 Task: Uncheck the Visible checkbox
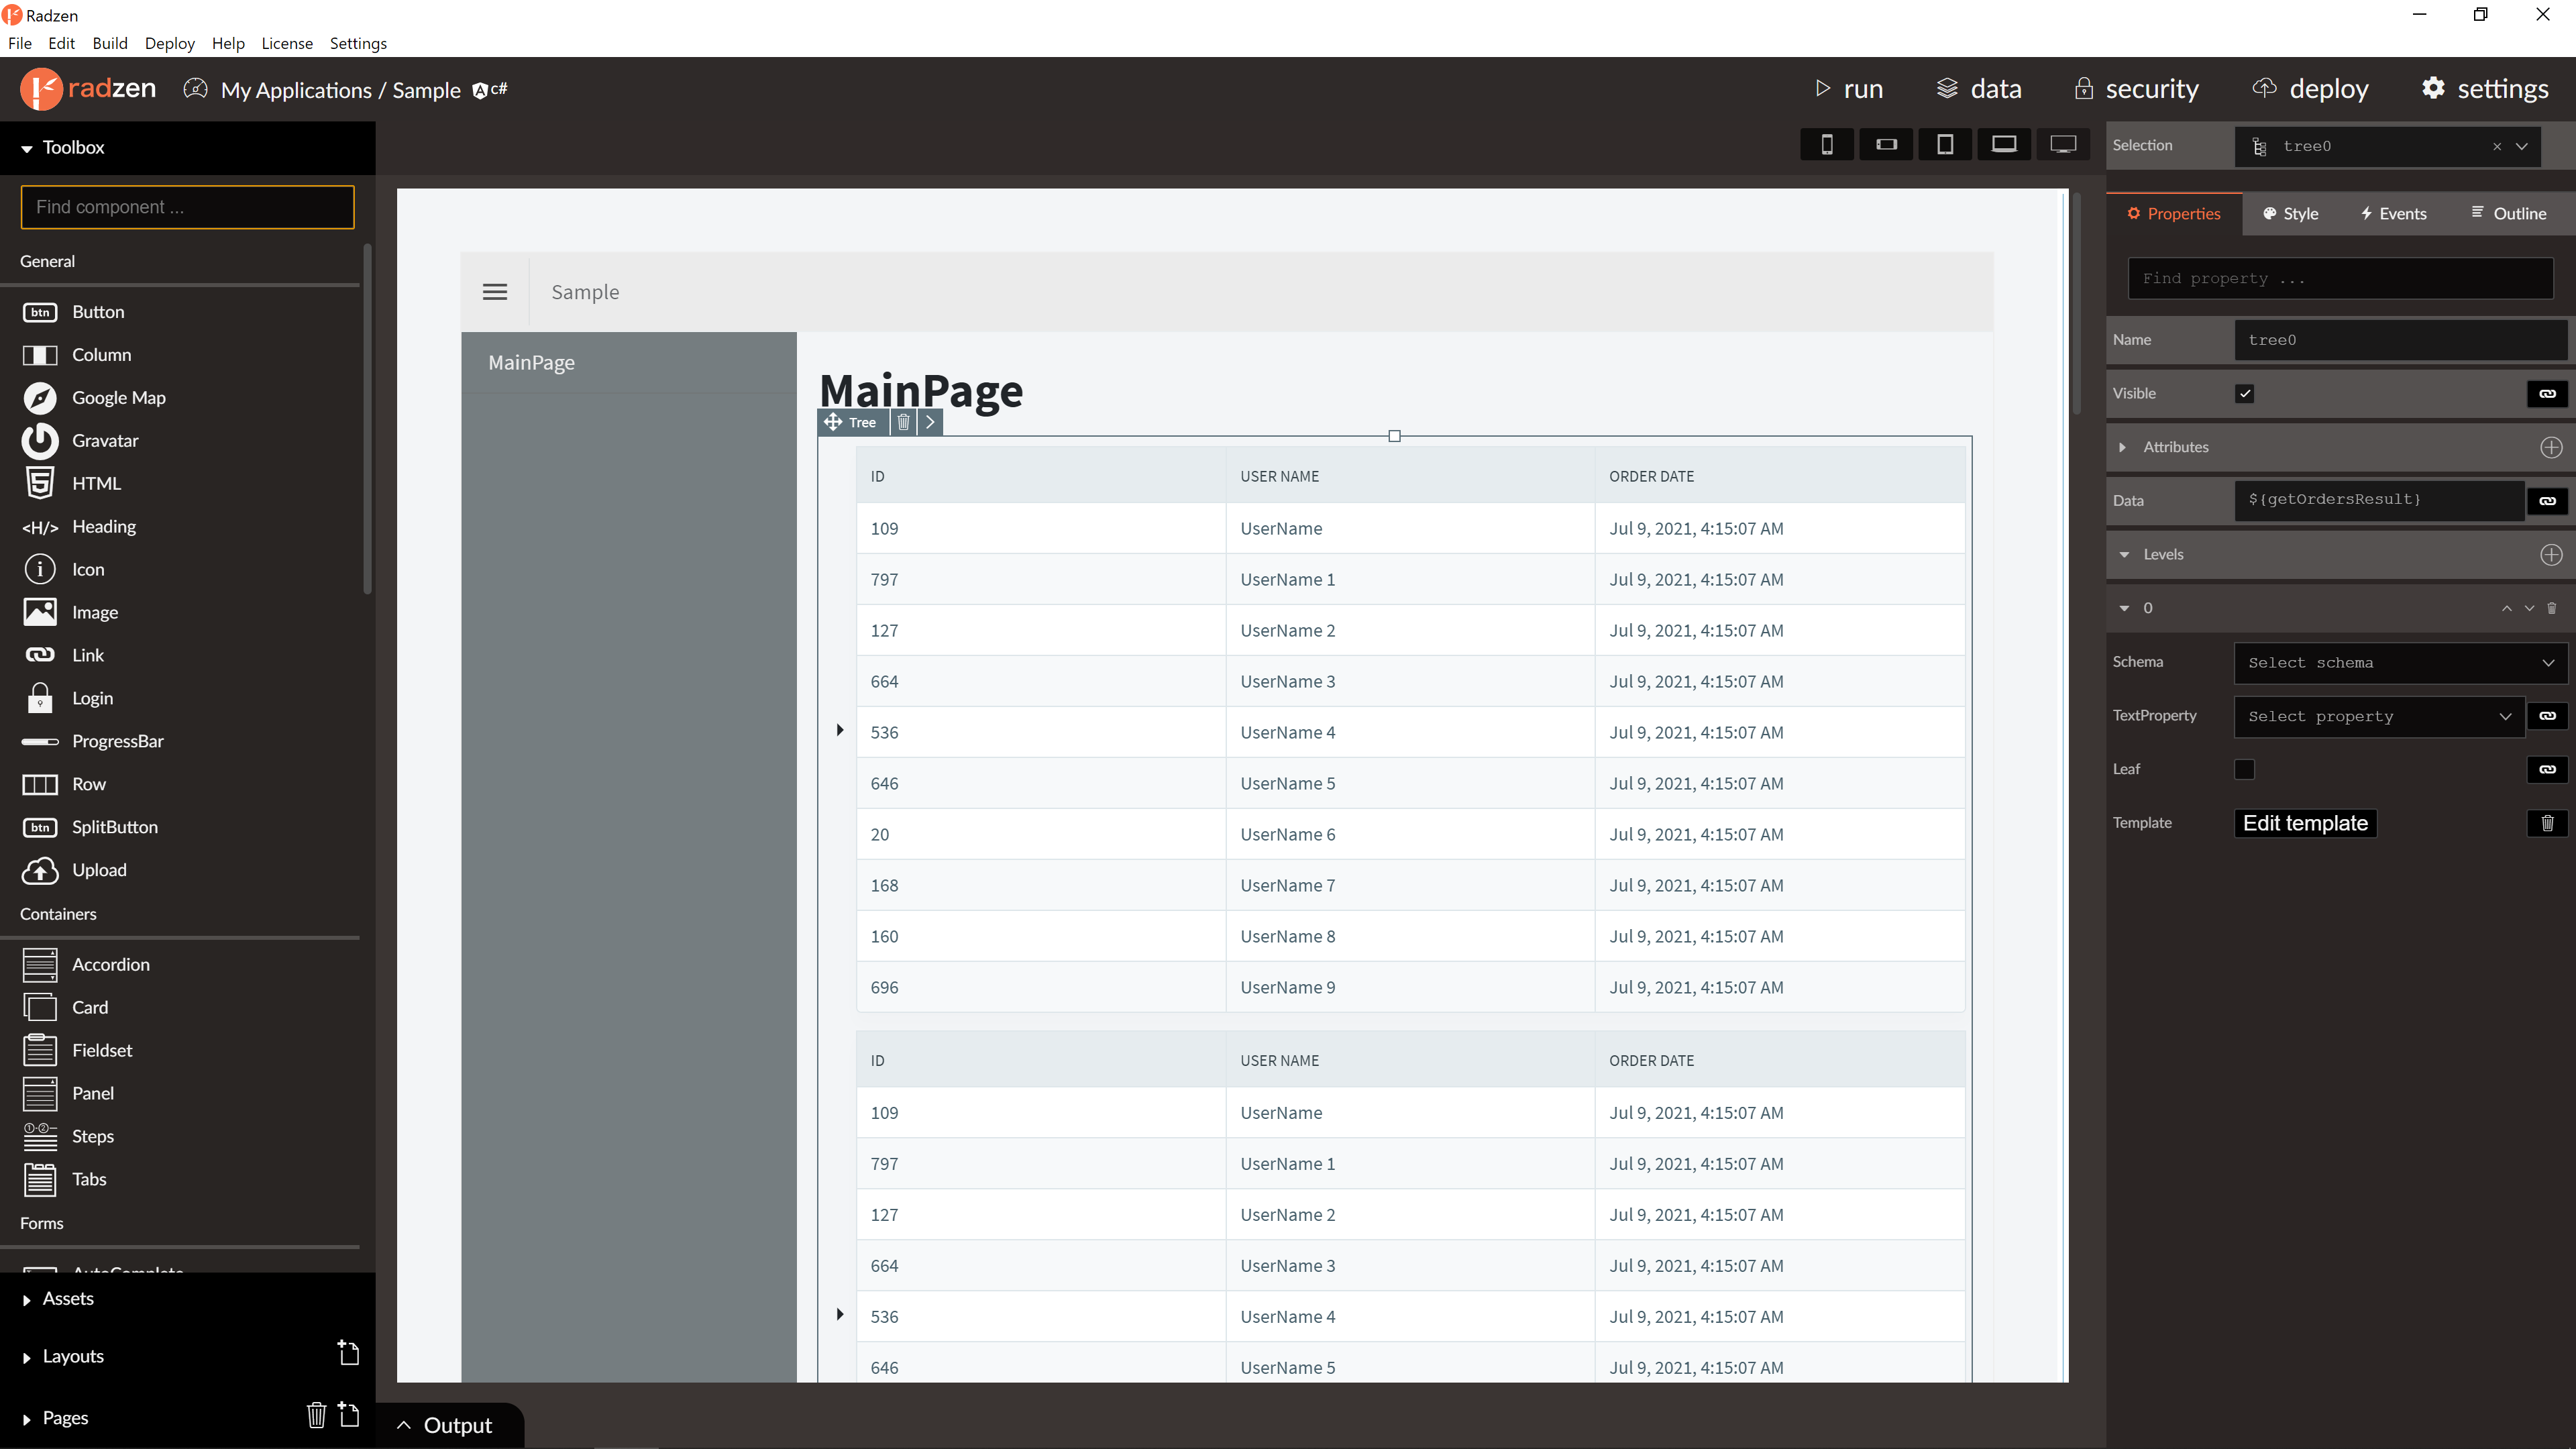[2244, 393]
